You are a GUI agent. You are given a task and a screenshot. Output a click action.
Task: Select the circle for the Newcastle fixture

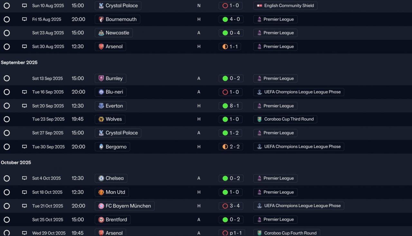(x=7, y=33)
